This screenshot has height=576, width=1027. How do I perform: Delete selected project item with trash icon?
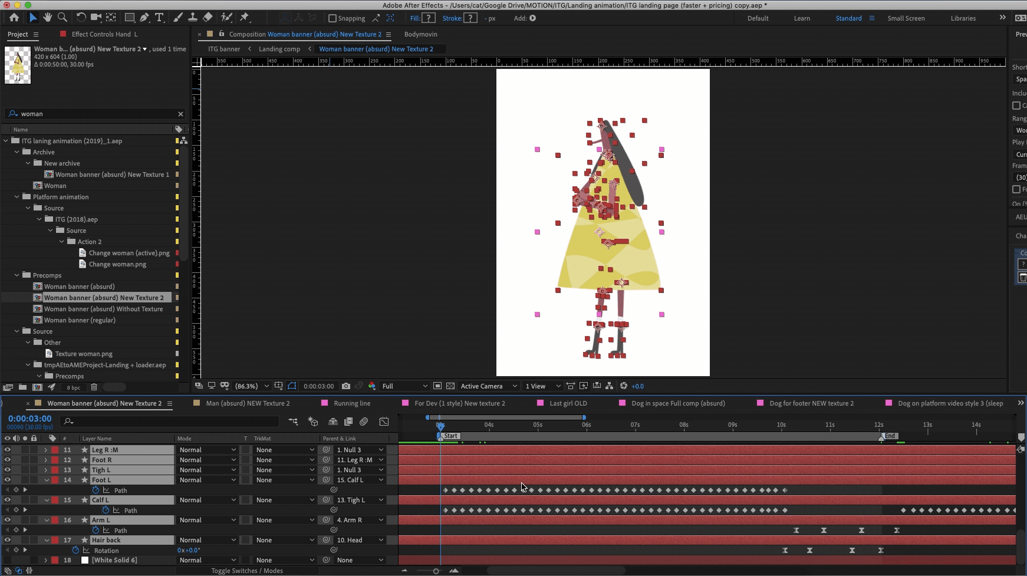[94, 387]
